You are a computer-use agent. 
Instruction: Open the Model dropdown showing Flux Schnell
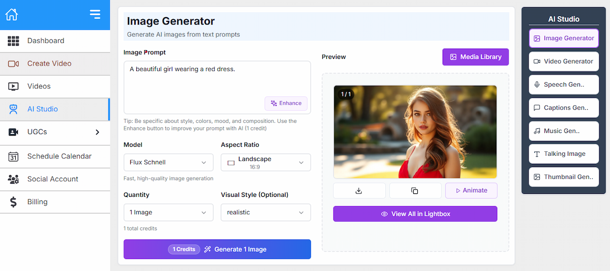point(168,162)
